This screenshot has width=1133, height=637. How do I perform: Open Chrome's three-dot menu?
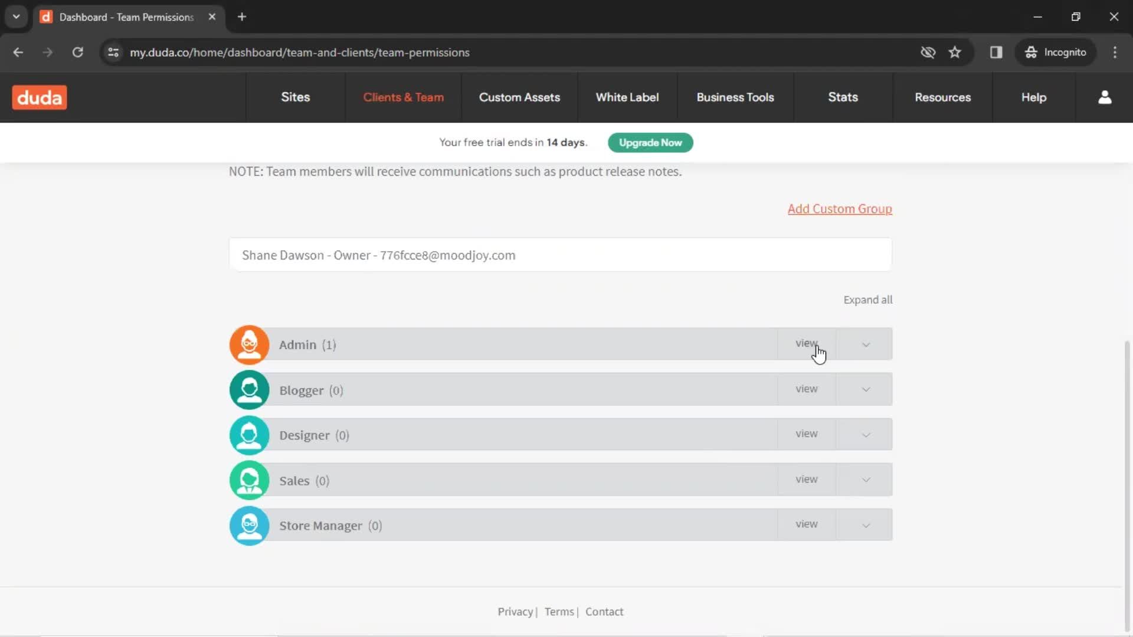(x=1115, y=52)
